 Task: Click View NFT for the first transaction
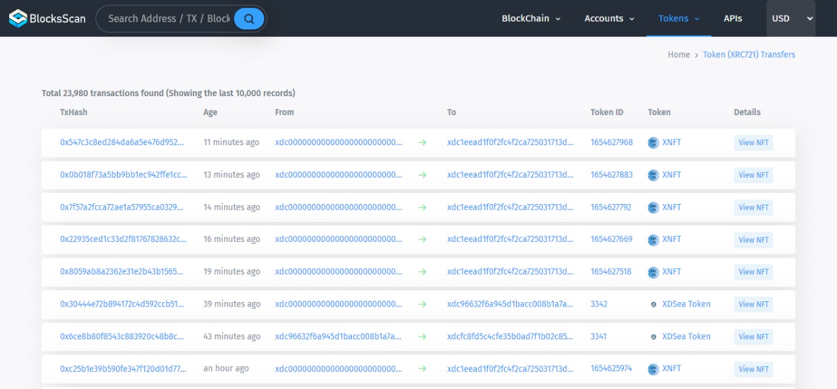point(753,143)
